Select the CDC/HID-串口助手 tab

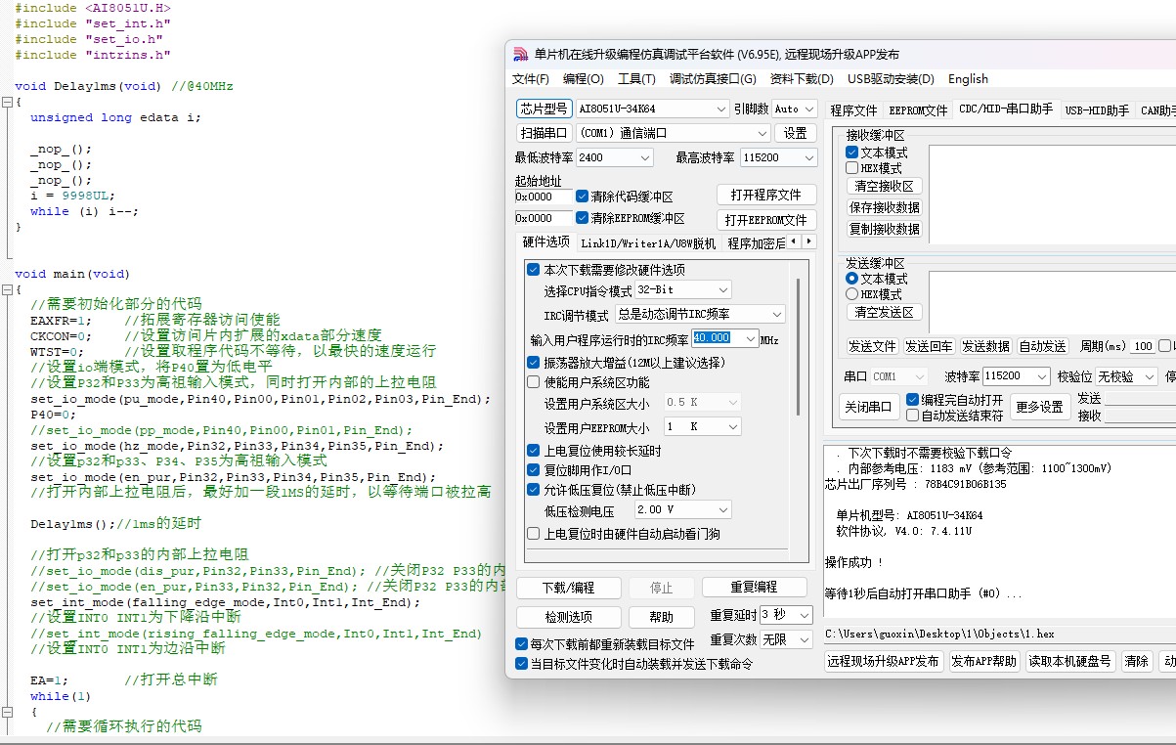(1006, 110)
